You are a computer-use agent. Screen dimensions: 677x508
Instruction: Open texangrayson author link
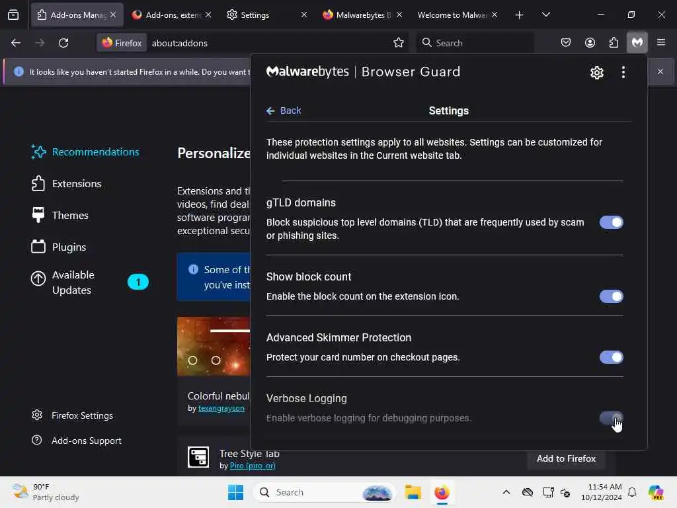click(221, 407)
